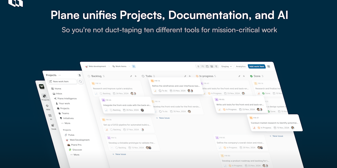Open the Desk icon in left rail
Viewport: 337px width, 168px height.
pyautogui.click(x=53, y=127)
